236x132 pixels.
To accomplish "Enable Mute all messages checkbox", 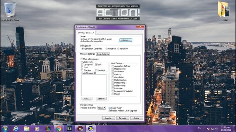I will (x=82, y=59).
